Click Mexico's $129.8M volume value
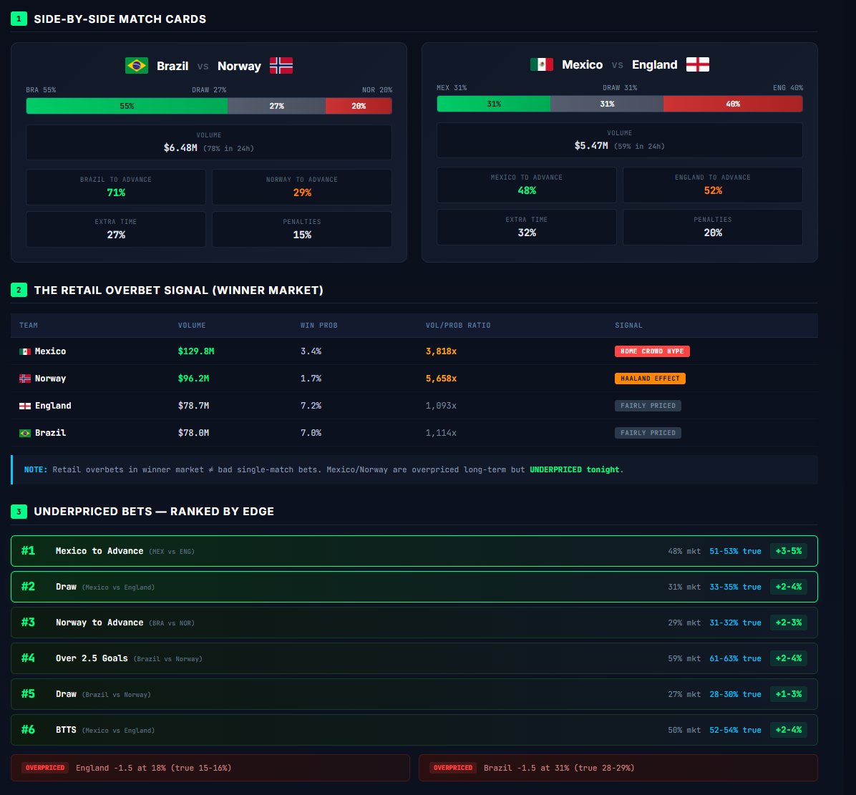856x795 pixels. pos(196,351)
